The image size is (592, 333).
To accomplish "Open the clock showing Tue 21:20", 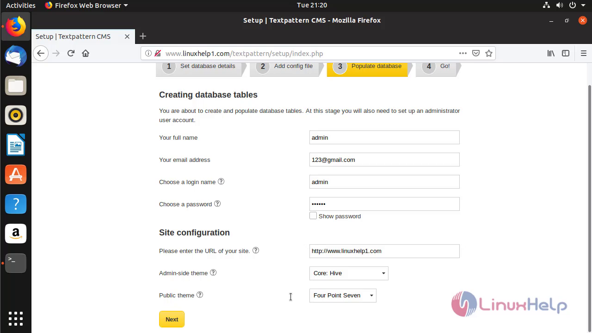I will click(312, 5).
